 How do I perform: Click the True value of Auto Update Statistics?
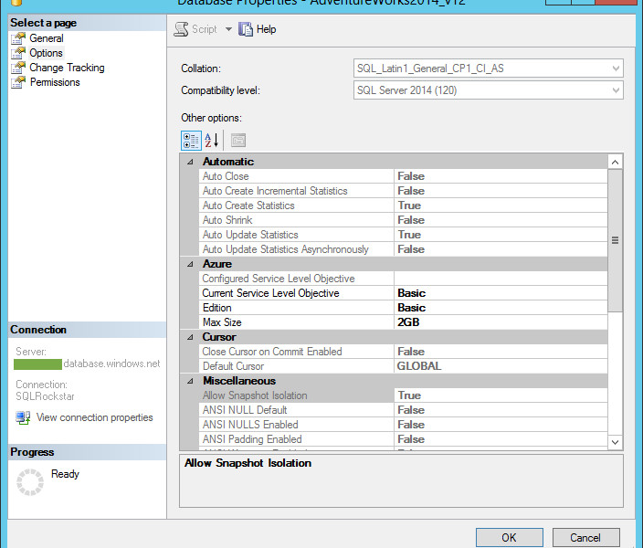409,235
